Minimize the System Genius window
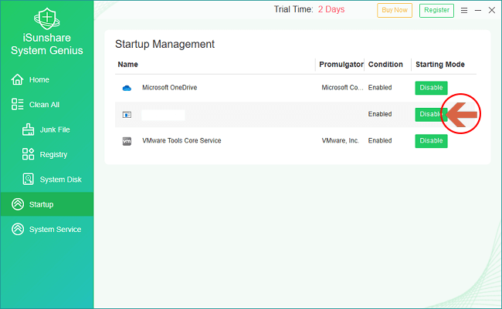Image resolution: width=502 pixels, height=309 pixels. click(477, 10)
